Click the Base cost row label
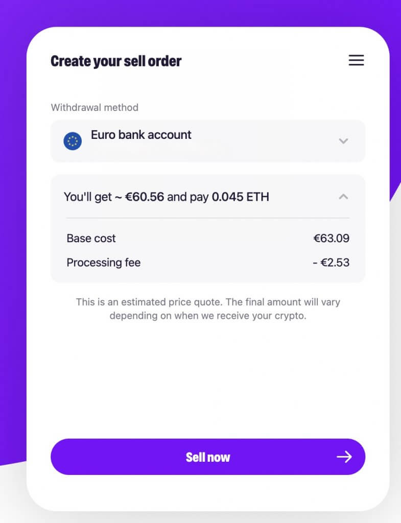 [91, 239]
